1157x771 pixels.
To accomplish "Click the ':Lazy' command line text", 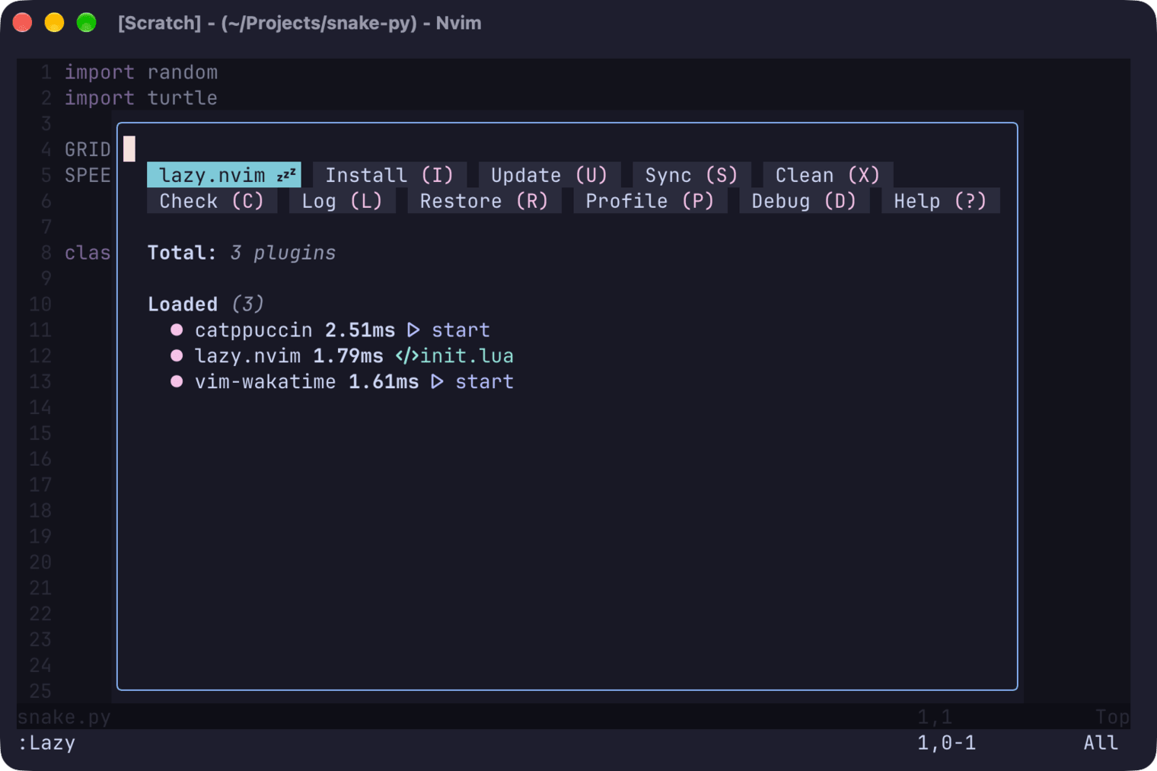I will coord(46,743).
